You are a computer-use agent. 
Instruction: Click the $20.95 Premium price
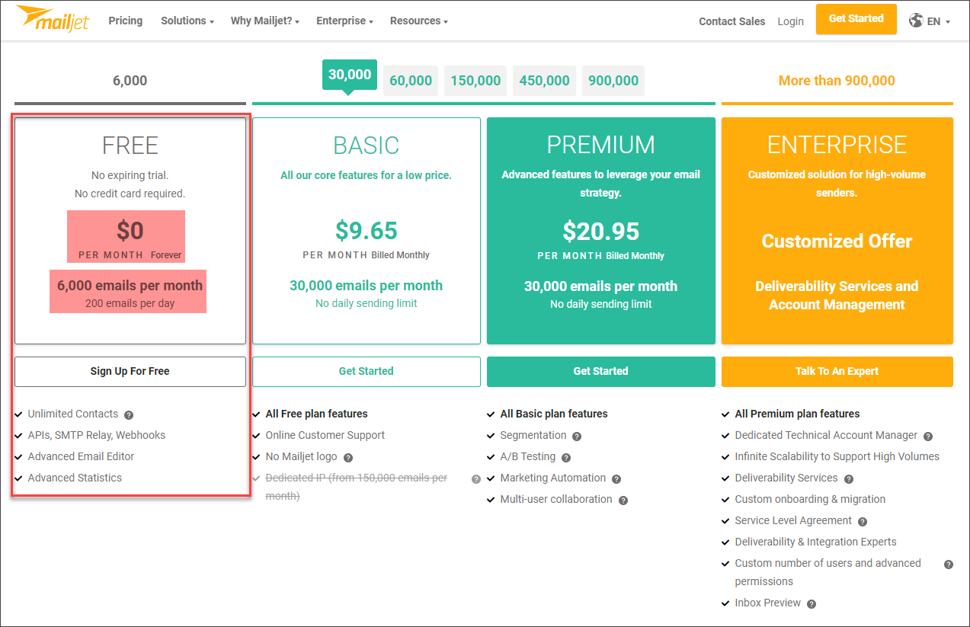[601, 231]
